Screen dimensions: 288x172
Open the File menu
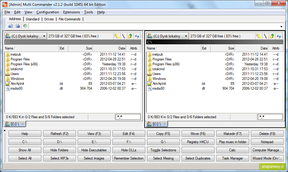7,12
